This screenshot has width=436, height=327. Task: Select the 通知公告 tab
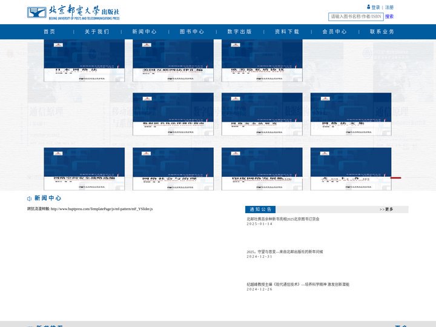click(260, 210)
